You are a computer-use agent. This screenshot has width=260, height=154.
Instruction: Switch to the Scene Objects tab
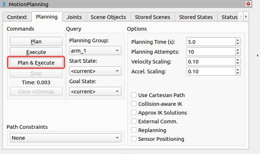pyautogui.click(x=108, y=17)
